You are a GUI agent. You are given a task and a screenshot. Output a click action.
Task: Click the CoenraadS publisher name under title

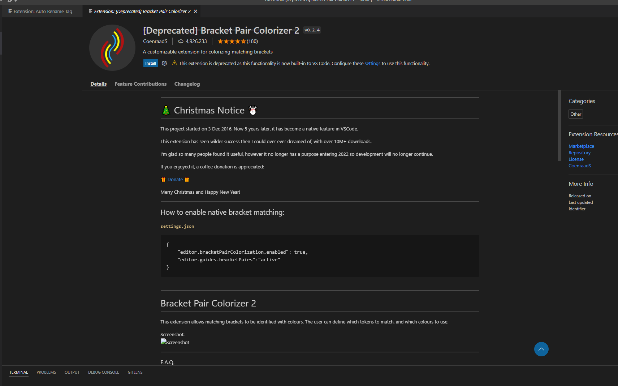[x=155, y=41]
